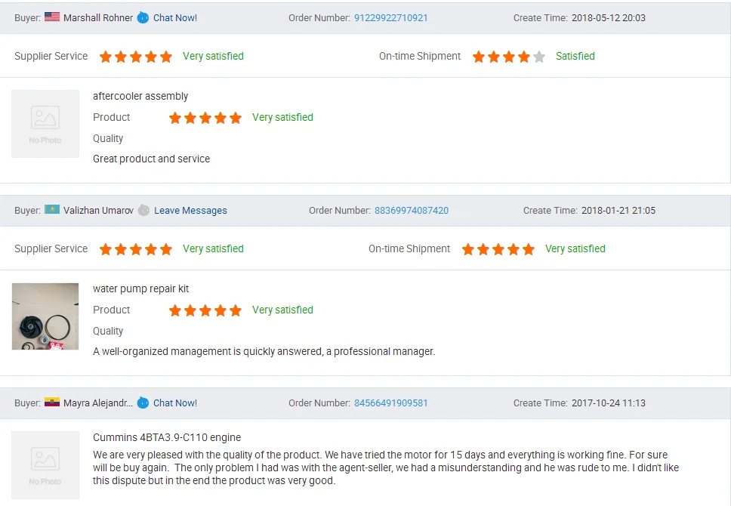
Task: Click the Cummins engine No Photo placeholder
Action: tap(45, 464)
